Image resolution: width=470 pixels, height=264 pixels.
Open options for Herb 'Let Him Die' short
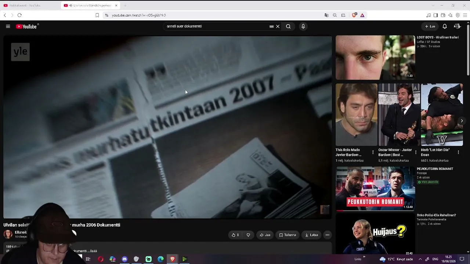click(458, 152)
